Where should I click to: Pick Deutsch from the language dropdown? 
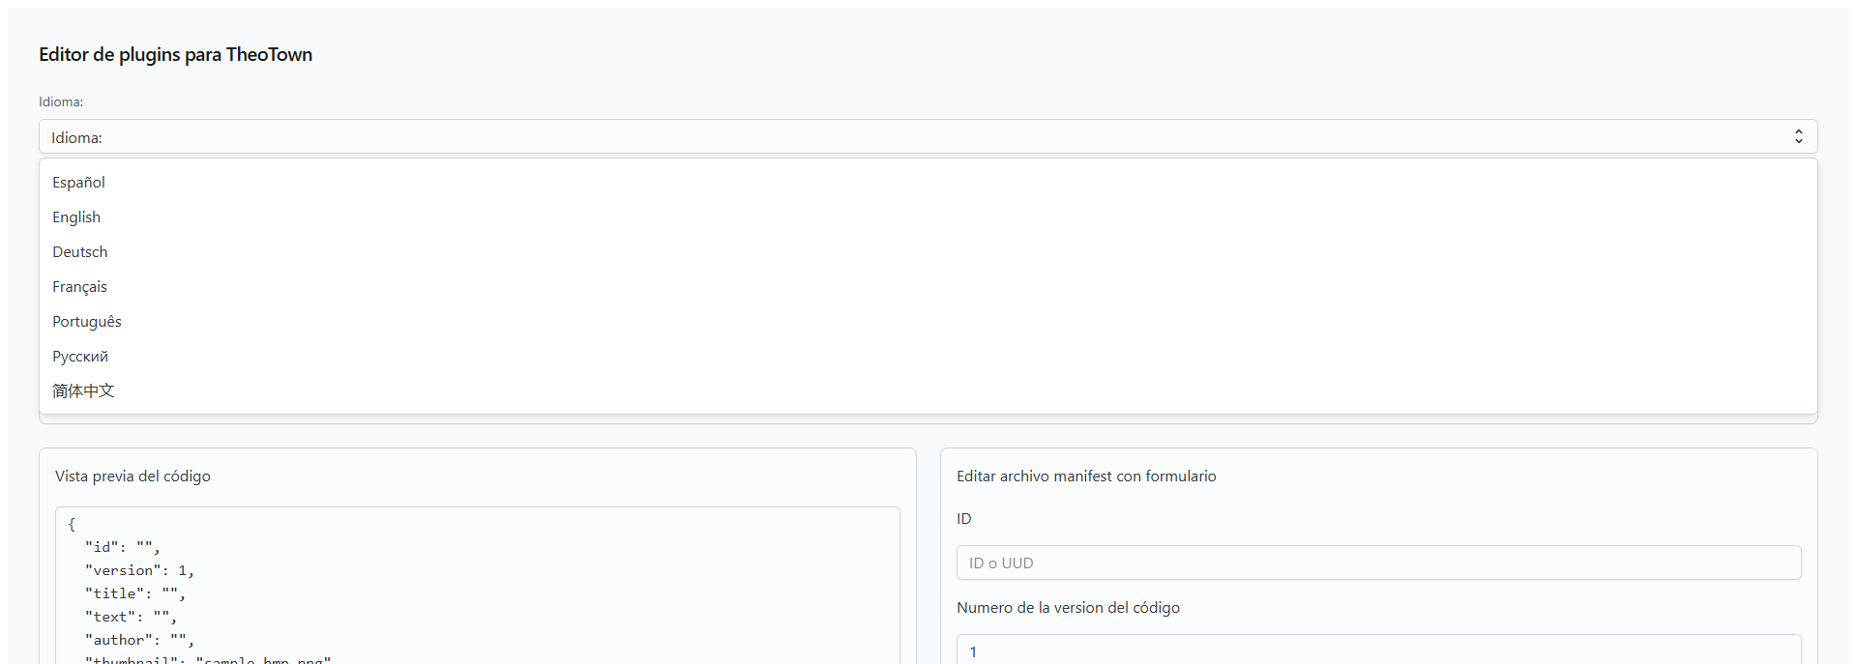click(x=928, y=251)
